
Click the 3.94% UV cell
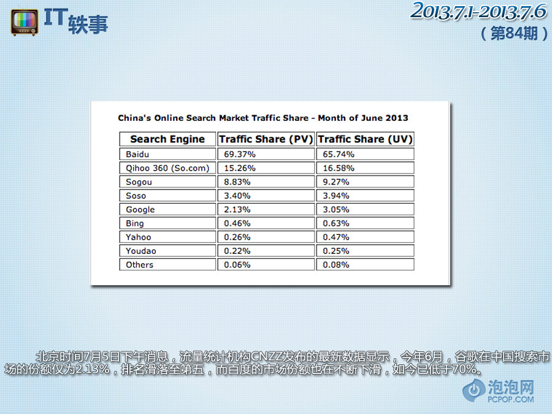click(x=365, y=196)
